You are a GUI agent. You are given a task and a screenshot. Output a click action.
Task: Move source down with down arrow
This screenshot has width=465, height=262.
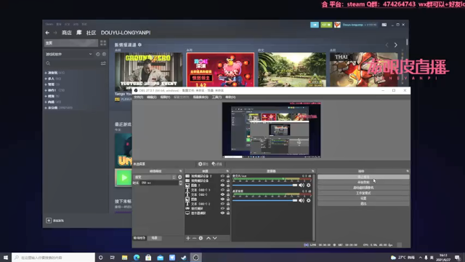215,238
